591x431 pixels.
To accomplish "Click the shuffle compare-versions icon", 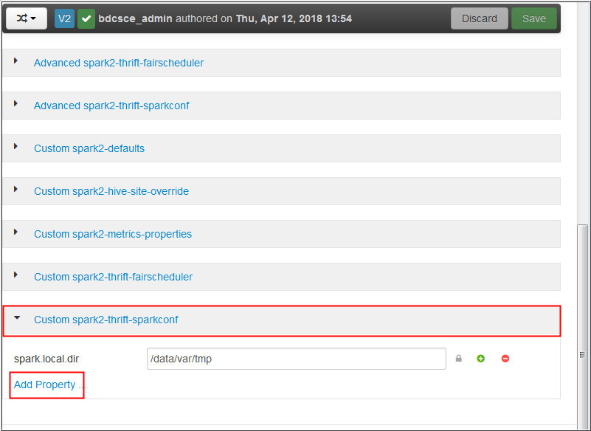I will click(x=21, y=18).
